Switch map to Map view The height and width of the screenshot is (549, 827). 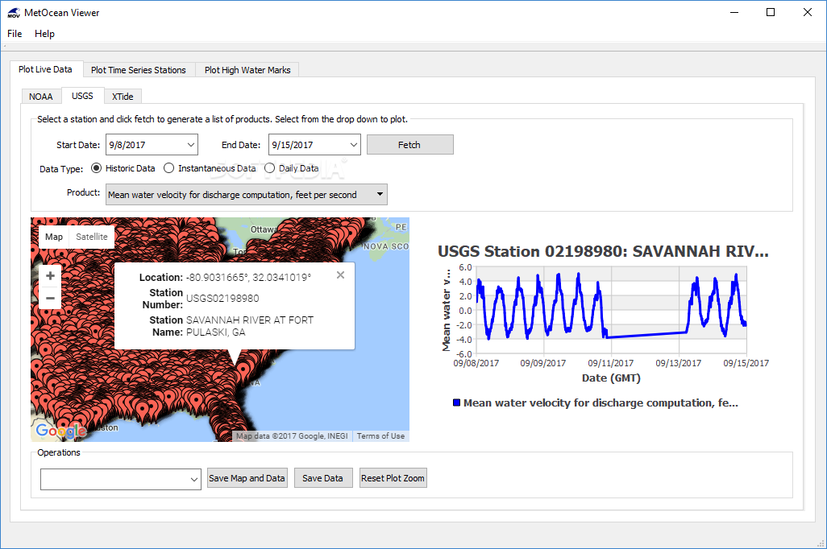54,237
